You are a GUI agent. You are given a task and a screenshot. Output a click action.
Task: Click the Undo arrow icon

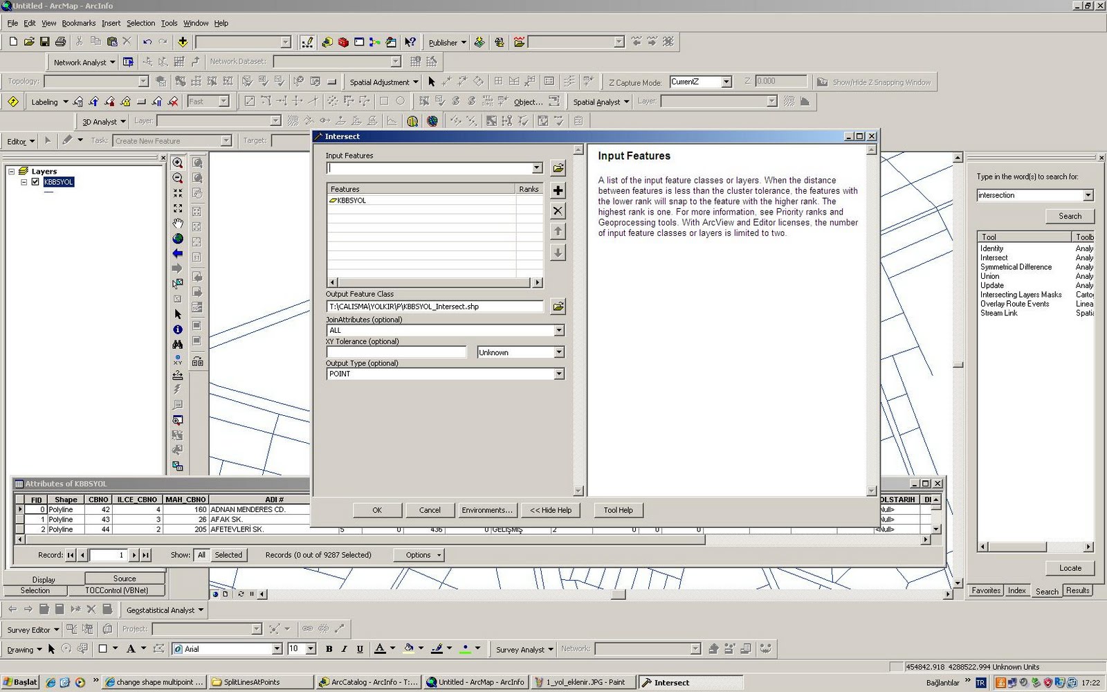(x=147, y=42)
